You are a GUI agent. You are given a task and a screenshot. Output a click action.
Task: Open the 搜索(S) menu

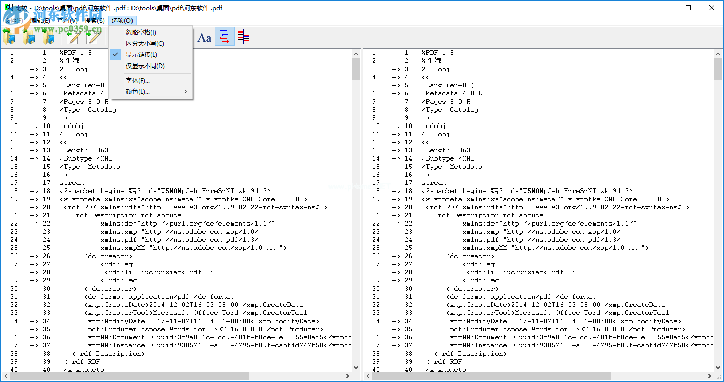pyautogui.click(x=94, y=21)
